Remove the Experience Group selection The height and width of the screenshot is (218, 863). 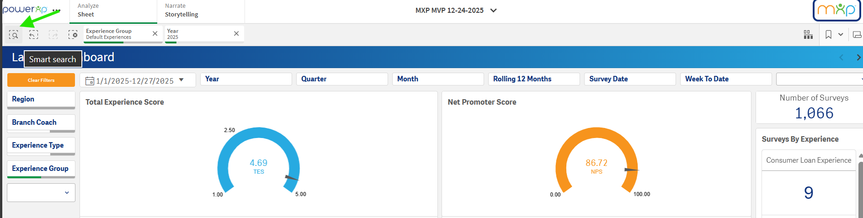click(155, 33)
